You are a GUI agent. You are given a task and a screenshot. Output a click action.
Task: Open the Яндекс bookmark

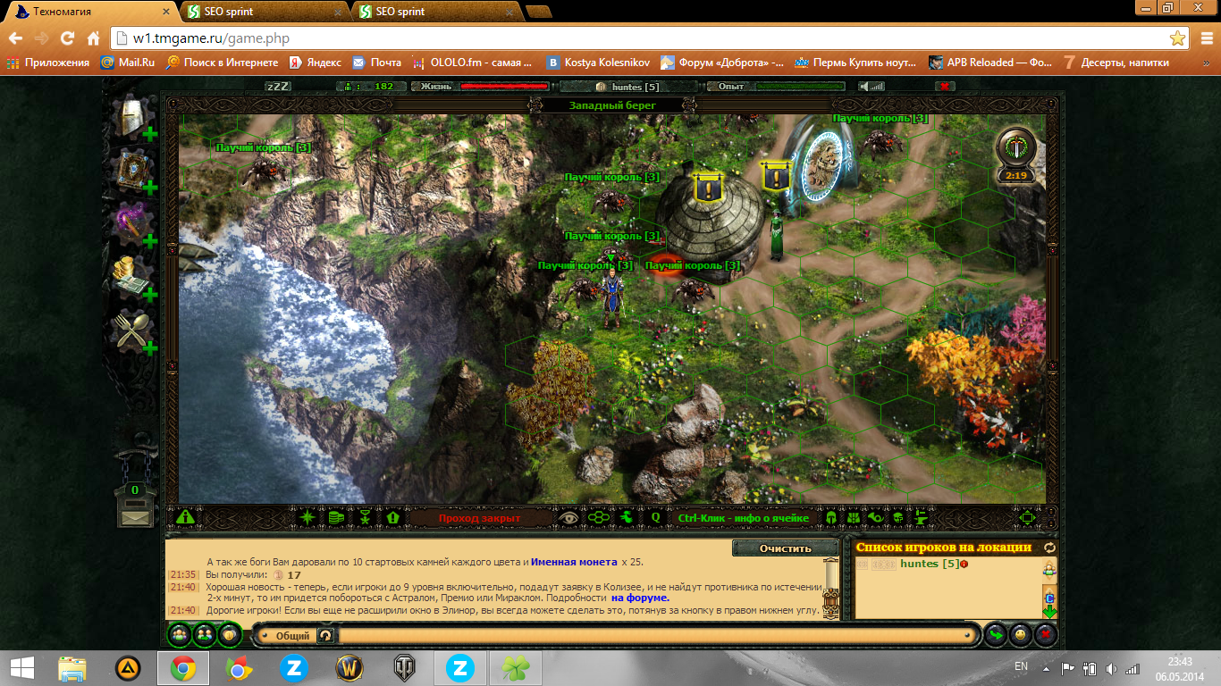point(314,63)
